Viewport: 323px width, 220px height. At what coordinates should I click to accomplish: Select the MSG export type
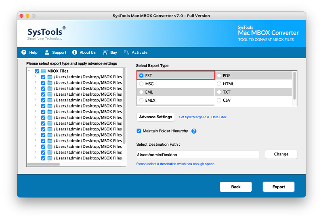(x=141, y=84)
